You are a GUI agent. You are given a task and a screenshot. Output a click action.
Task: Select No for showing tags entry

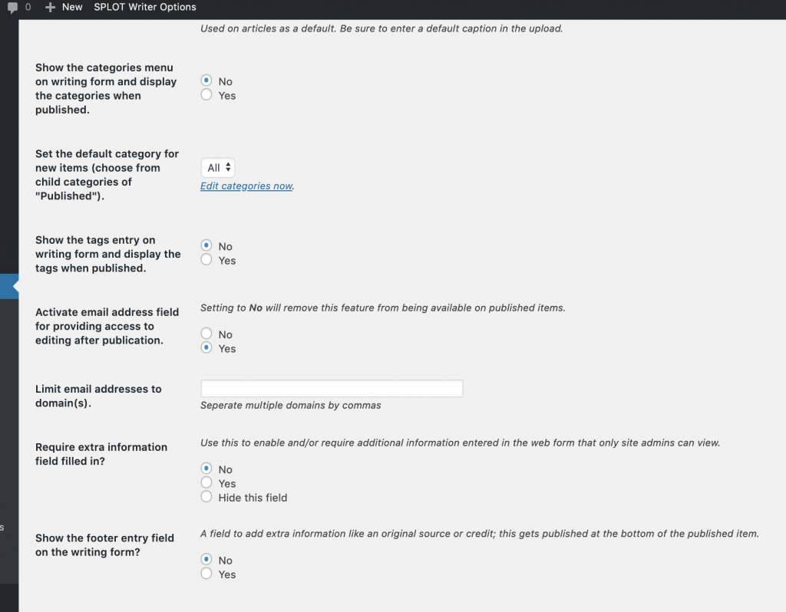(x=206, y=245)
